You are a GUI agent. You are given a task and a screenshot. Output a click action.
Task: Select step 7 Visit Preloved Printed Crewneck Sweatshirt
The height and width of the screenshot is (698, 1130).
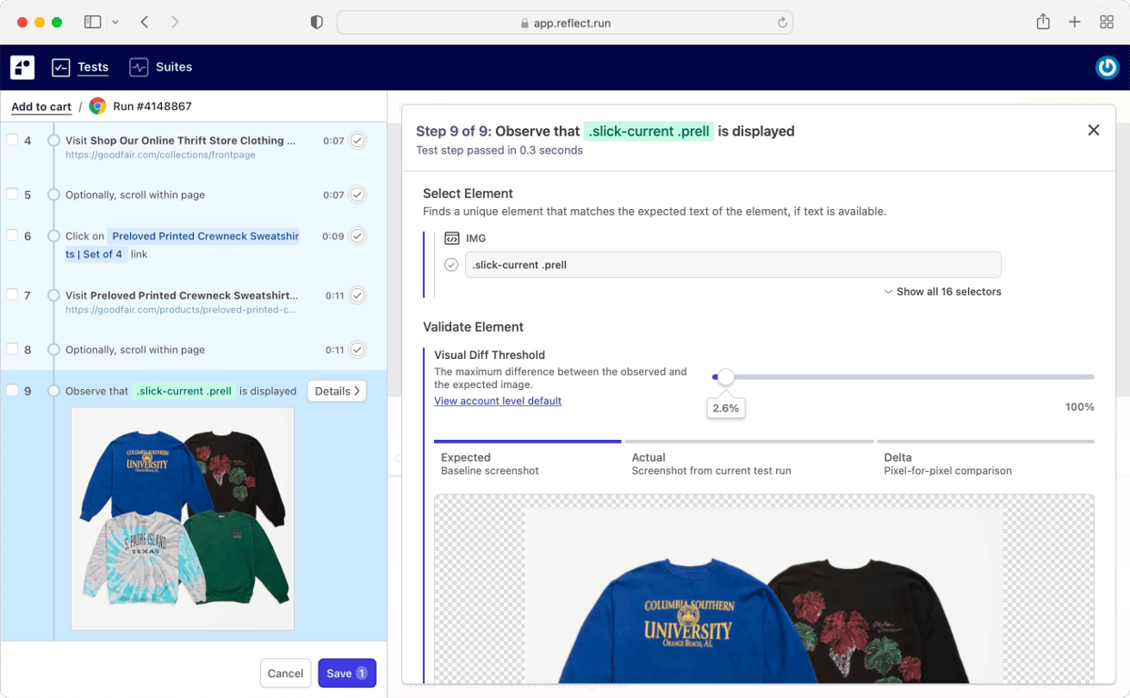(x=181, y=295)
